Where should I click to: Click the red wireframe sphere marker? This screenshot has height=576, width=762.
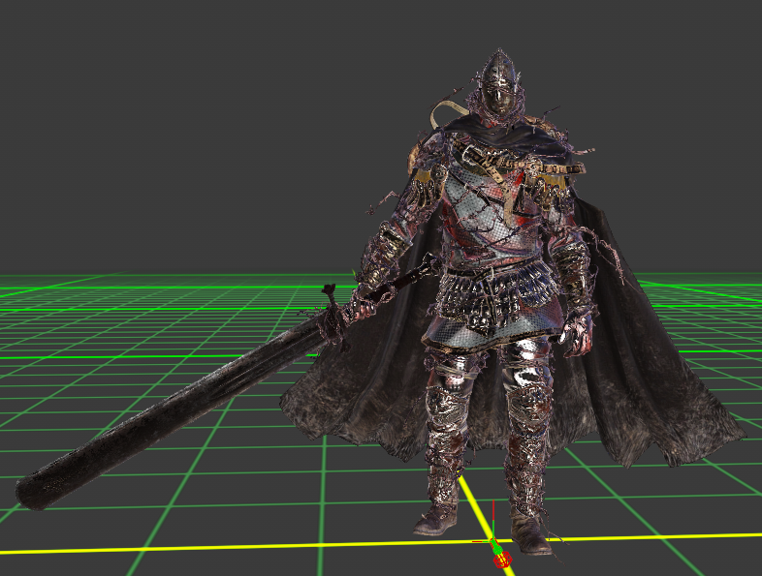pos(502,559)
